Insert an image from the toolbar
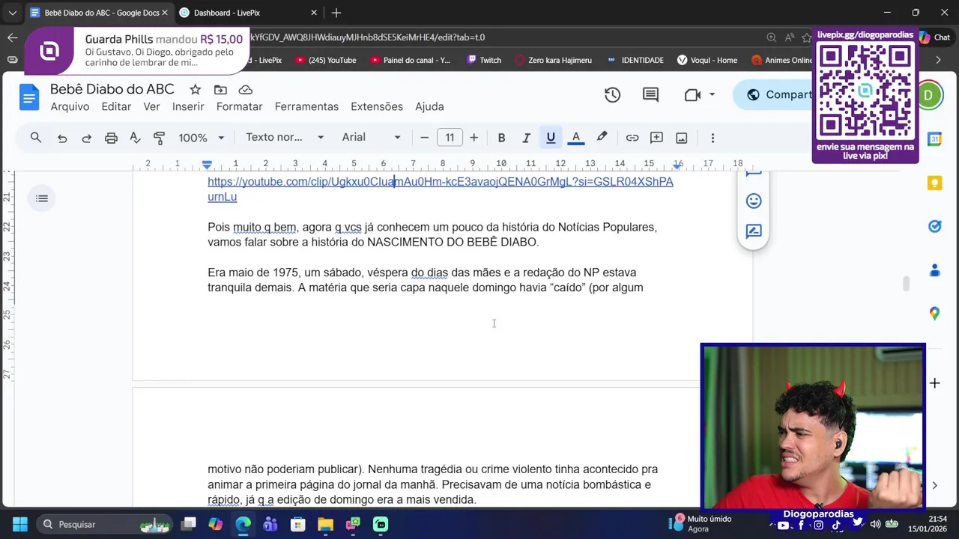The width and height of the screenshot is (959, 539). pyautogui.click(x=682, y=138)
